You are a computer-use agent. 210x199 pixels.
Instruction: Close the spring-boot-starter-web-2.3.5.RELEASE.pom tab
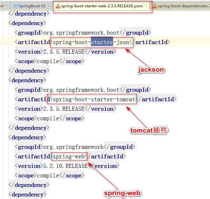click(146, 6)
